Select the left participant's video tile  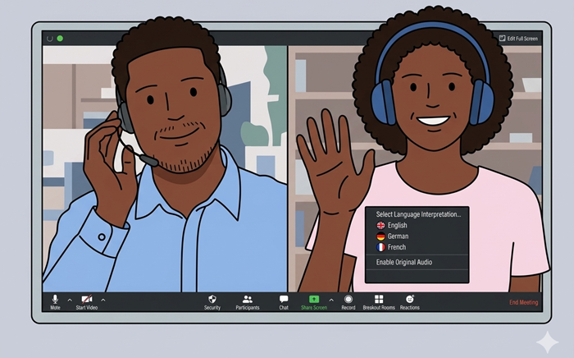(164, 164)
